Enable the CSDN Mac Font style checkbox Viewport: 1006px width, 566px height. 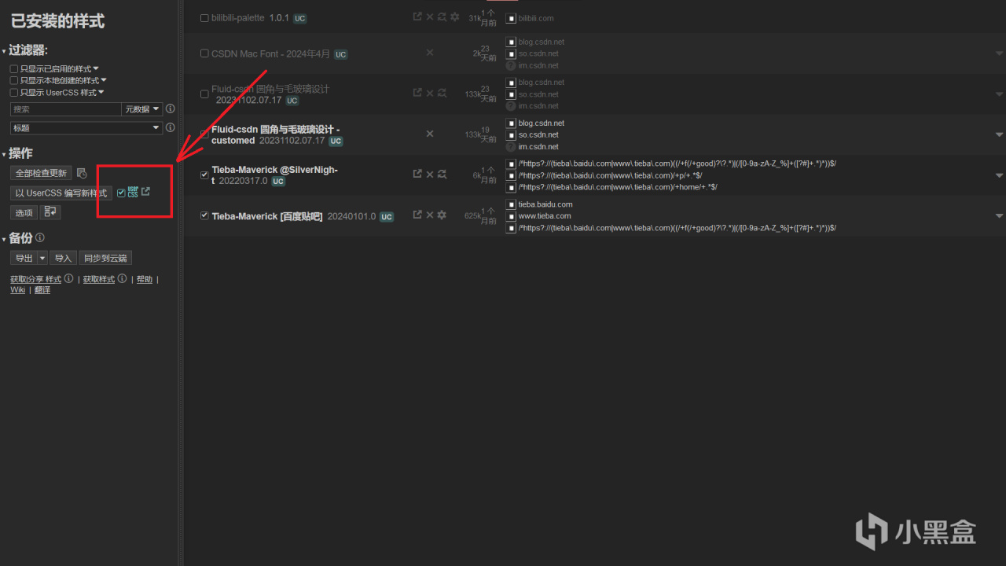tap(204, 54)
